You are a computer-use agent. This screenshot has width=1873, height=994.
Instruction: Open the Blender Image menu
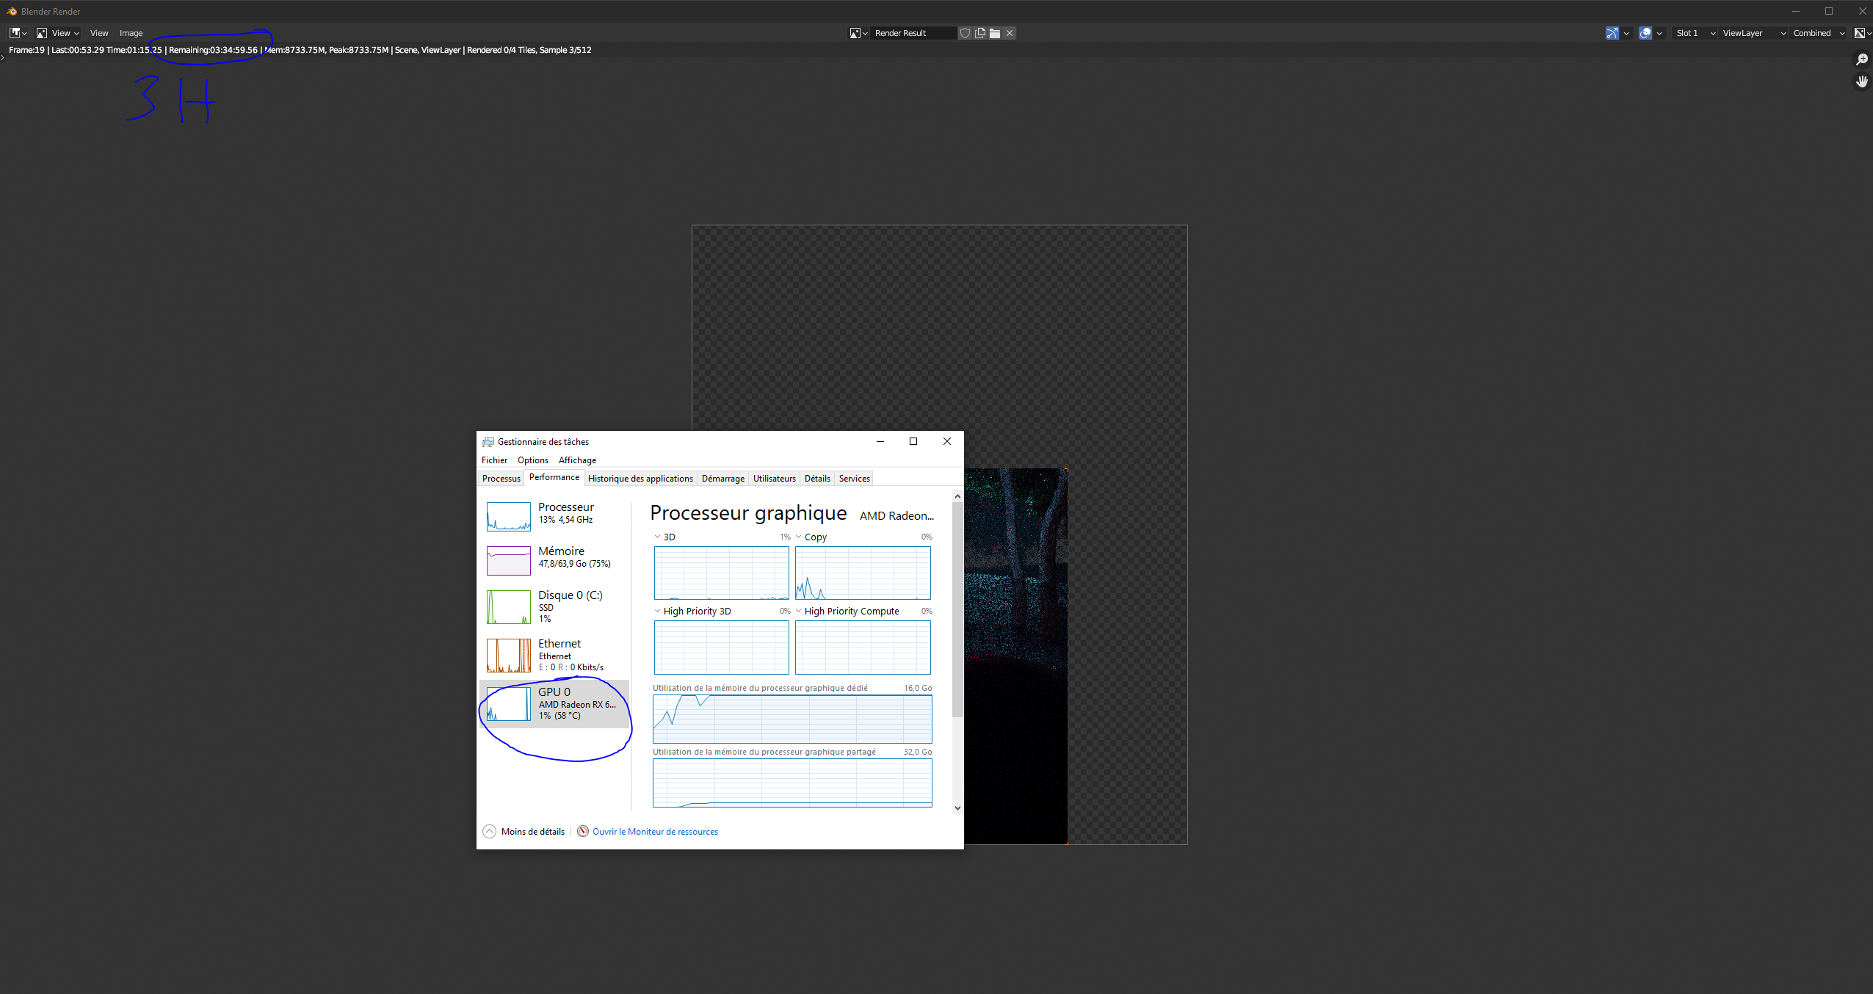[131, 33]
